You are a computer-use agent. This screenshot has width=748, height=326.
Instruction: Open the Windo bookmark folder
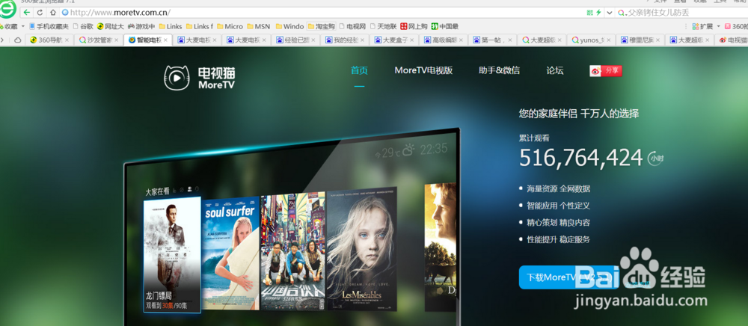pyautogui.click(x=289, y=26)
